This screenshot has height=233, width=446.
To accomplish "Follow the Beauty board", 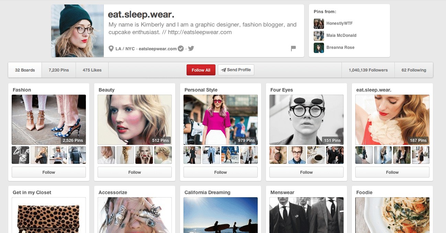I will click(135, 172).
